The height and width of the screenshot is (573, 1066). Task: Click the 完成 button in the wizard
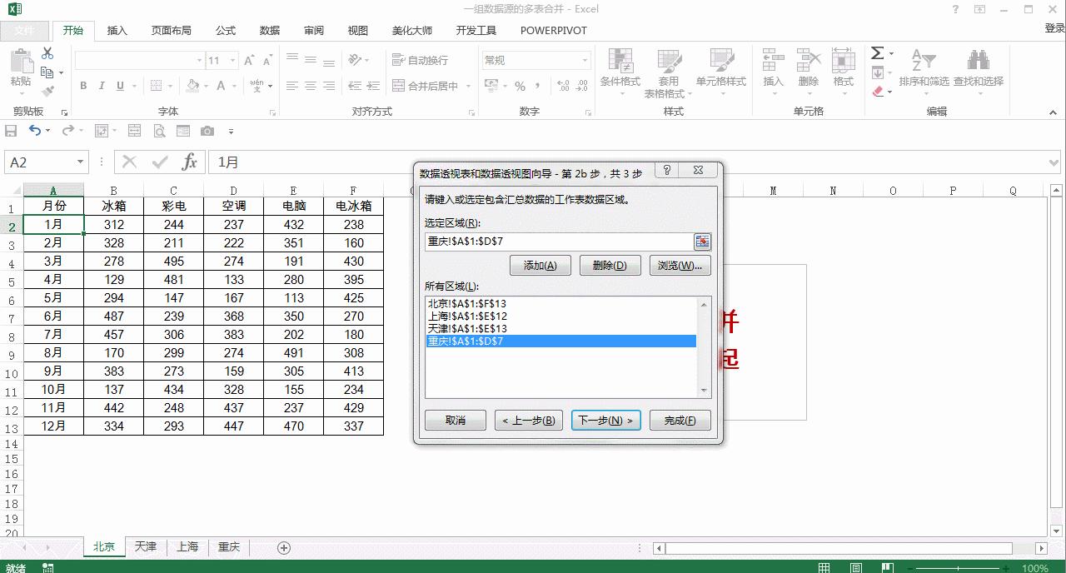coord(680,420)
